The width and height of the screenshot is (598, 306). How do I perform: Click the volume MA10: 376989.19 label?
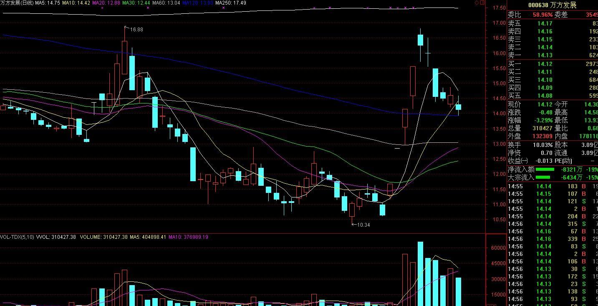188,237
